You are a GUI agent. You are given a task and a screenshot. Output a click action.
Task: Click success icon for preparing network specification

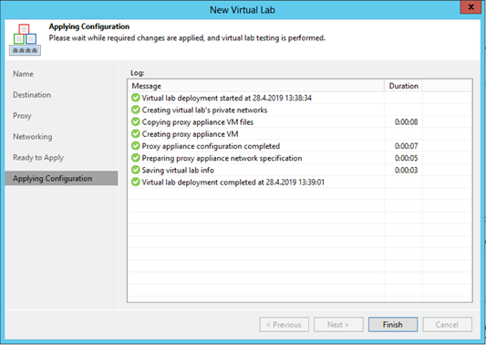136,158
